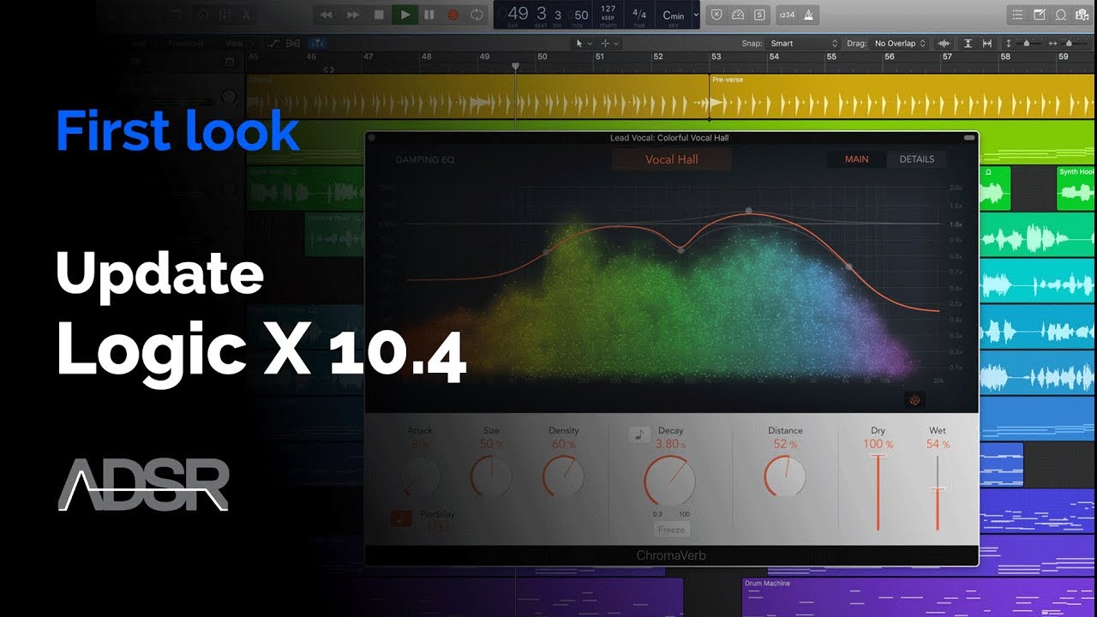Click the playhead marker in the ruler
Screen dimensions: 1097x617
[515, 66]
